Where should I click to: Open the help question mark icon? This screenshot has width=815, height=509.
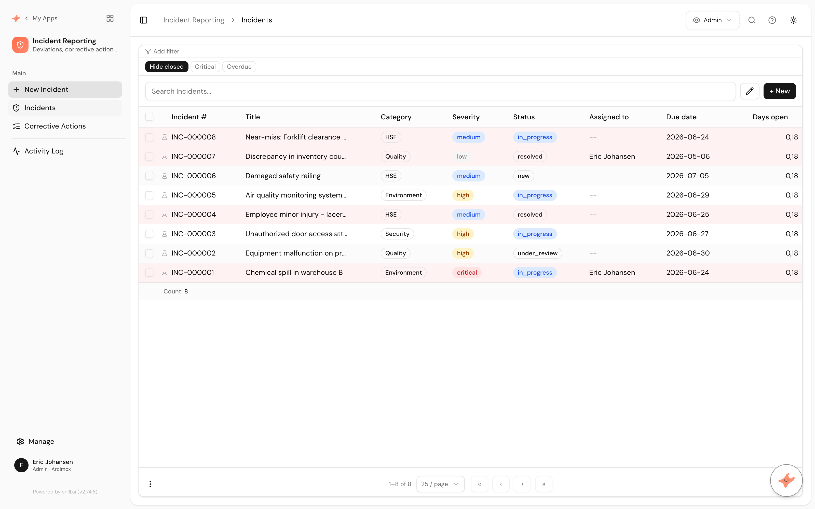pyautogui.click(x=772, y=20)
